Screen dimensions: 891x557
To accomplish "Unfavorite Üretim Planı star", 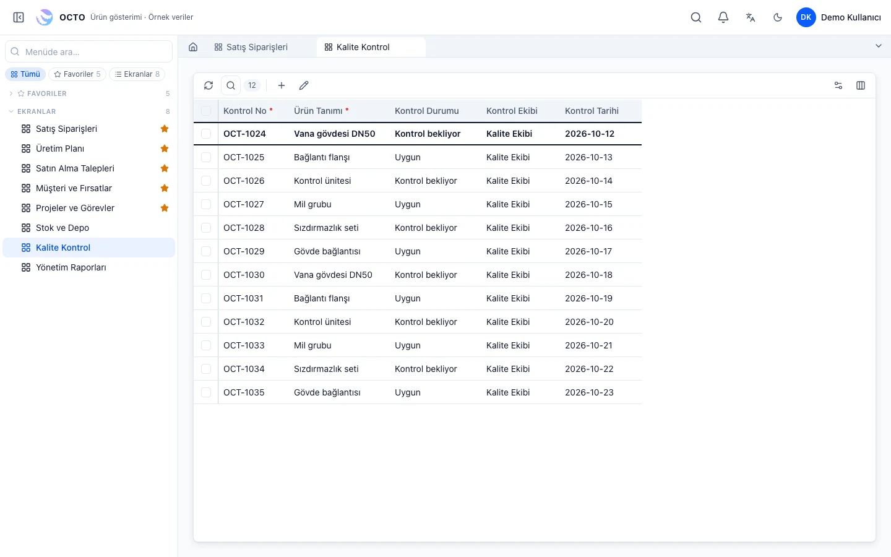I will pyautogui.click(x=165, y=149).
